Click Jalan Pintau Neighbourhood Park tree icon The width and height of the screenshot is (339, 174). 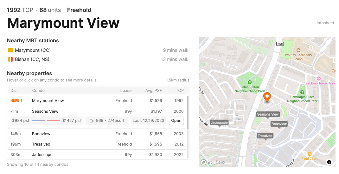click(249, 82)
